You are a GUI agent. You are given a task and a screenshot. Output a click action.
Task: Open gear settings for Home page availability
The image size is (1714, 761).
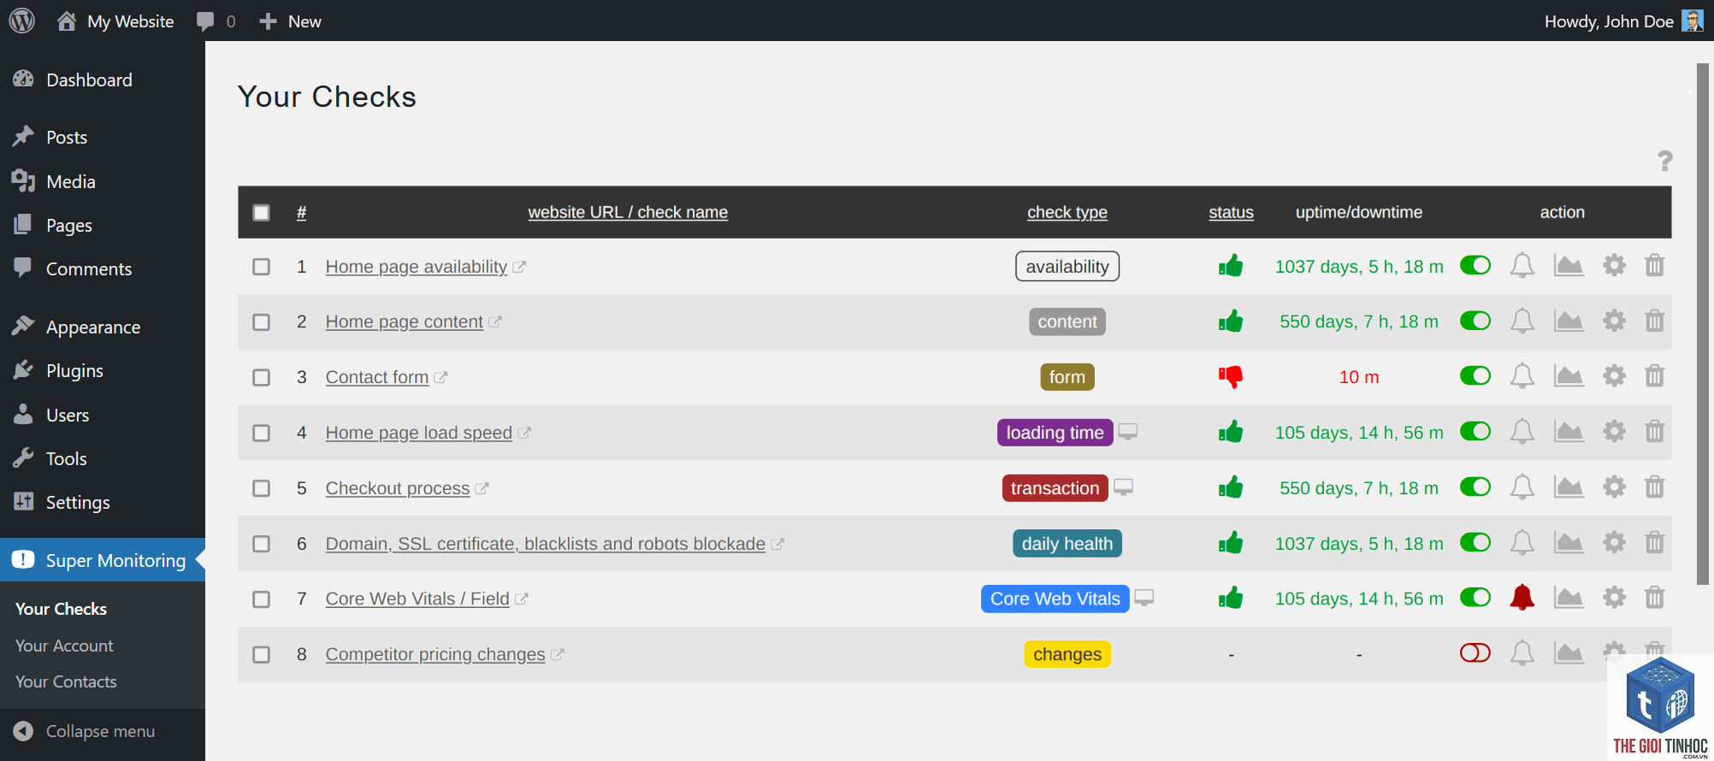(x=1614, y=266)
